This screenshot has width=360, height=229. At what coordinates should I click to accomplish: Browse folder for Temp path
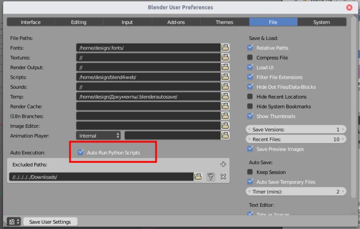225,96
